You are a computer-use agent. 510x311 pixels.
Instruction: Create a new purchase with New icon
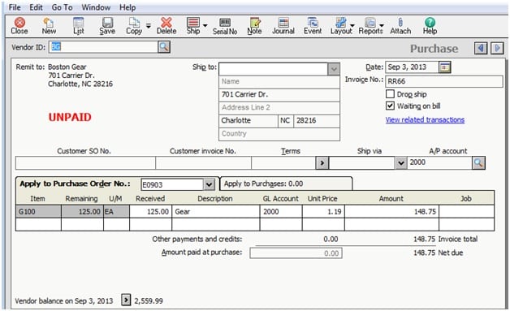click(x=49, y=26)
